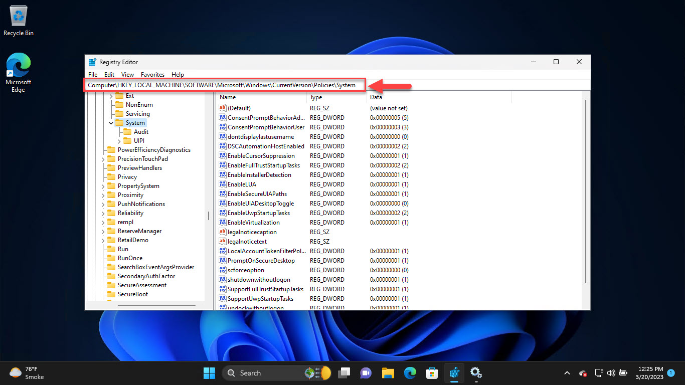This screenshot has height=385, width=685.
Task: Open Registry Editor from the taskbar
Action: point(454,373)
